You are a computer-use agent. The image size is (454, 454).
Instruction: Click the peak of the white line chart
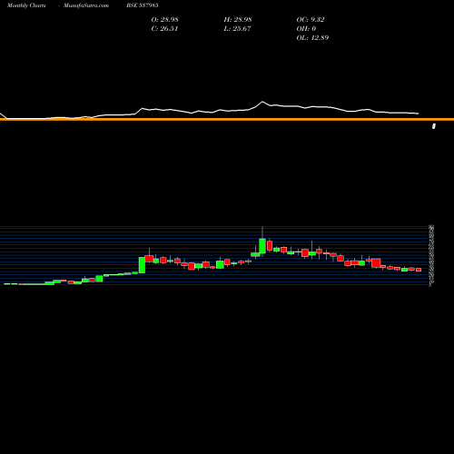click(262, 102)
